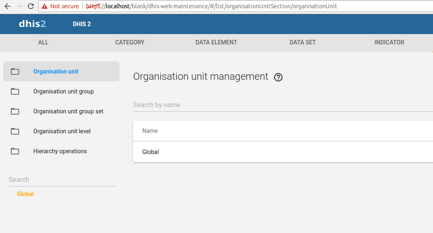Click the folder icon beside Organisation unit
Viewport: 433px width, 233px height.
coord(15,71)
